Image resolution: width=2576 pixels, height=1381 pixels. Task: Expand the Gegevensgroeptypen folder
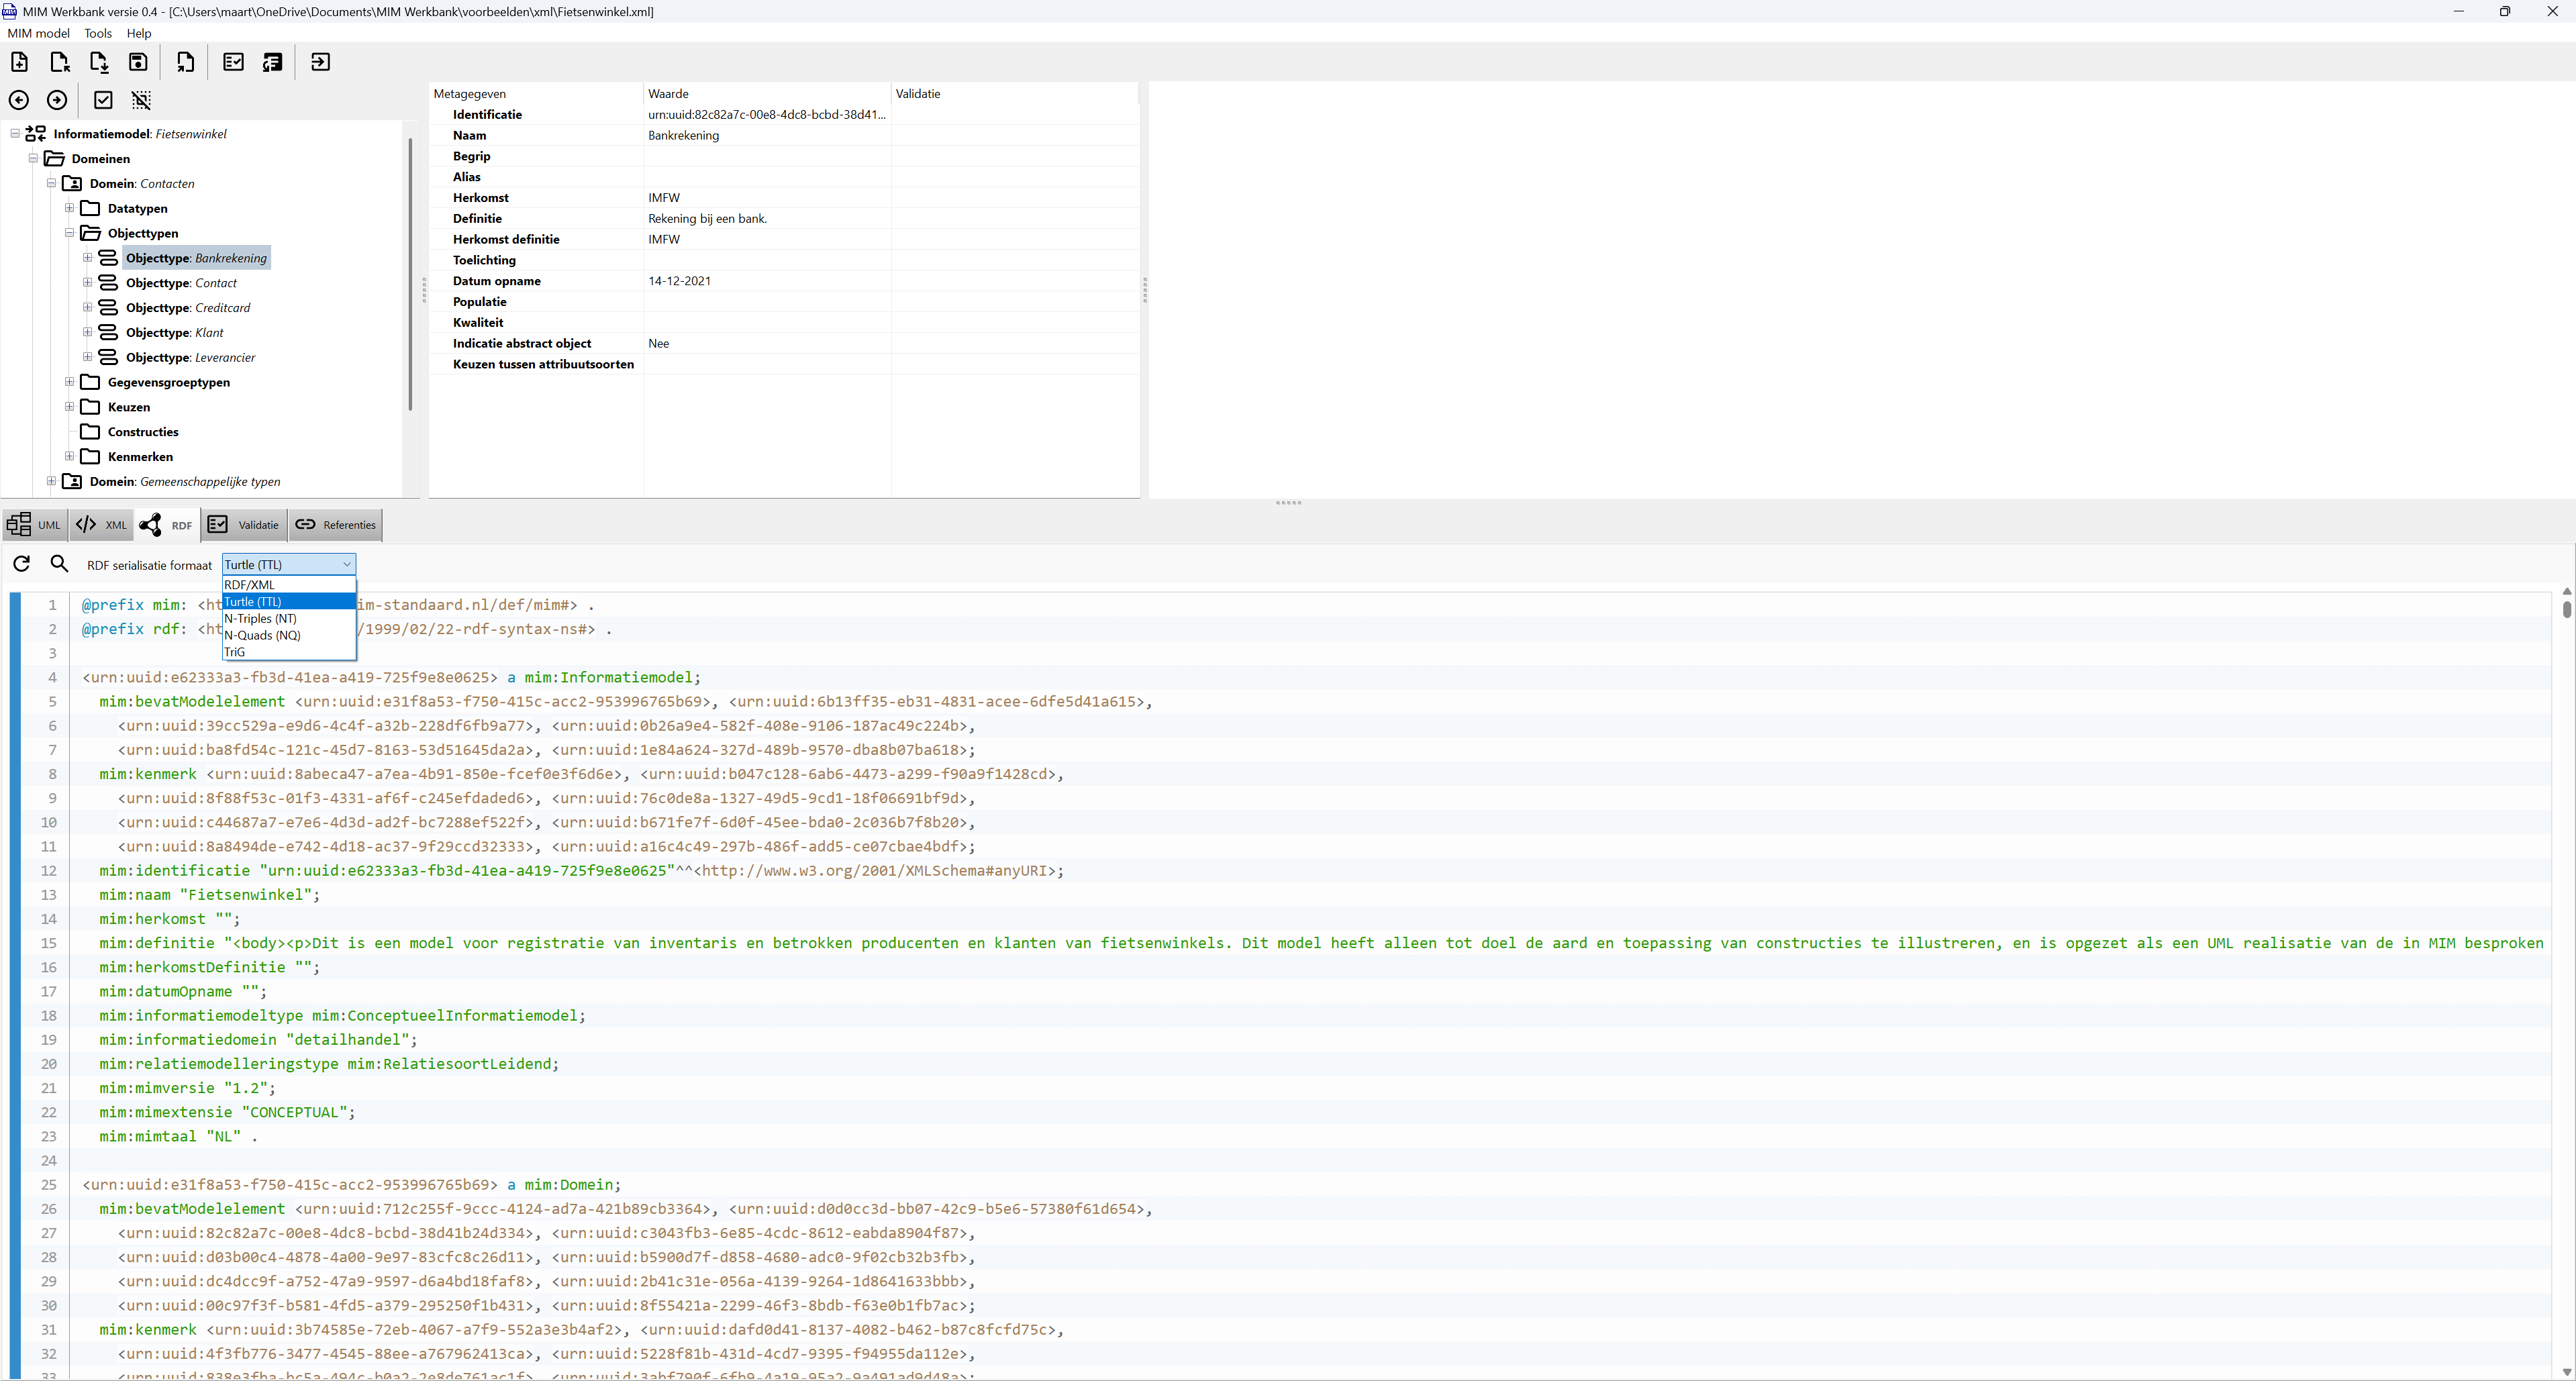(x=69, y=382)
